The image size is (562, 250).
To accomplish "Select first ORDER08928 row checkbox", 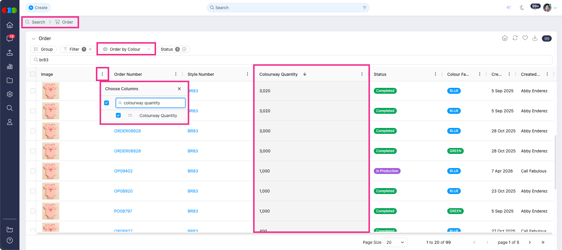I will click(x=33, y=131).
